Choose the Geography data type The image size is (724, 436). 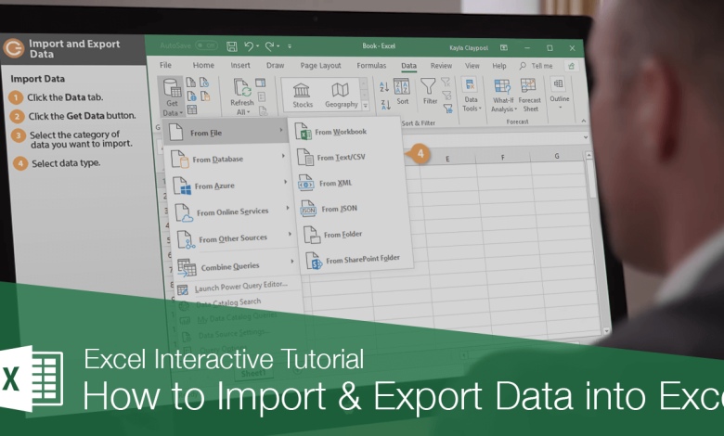pyautogui.click(x=341, y=96)
